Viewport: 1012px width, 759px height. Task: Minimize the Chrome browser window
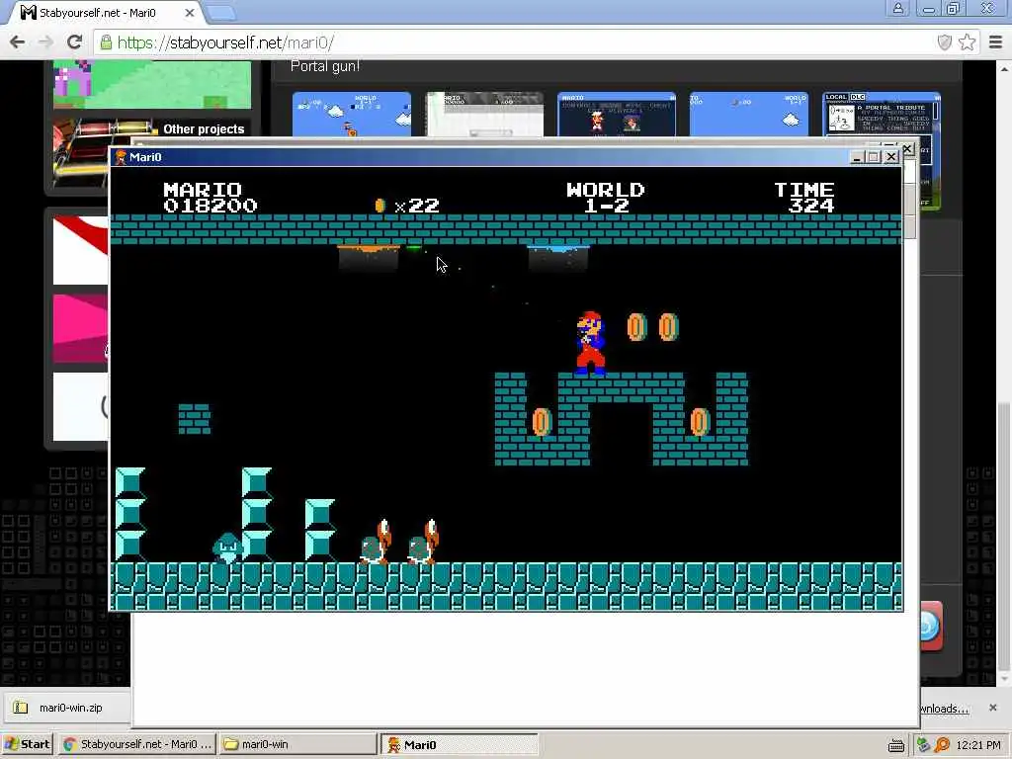pyautogui.click(x=929, y=9)
